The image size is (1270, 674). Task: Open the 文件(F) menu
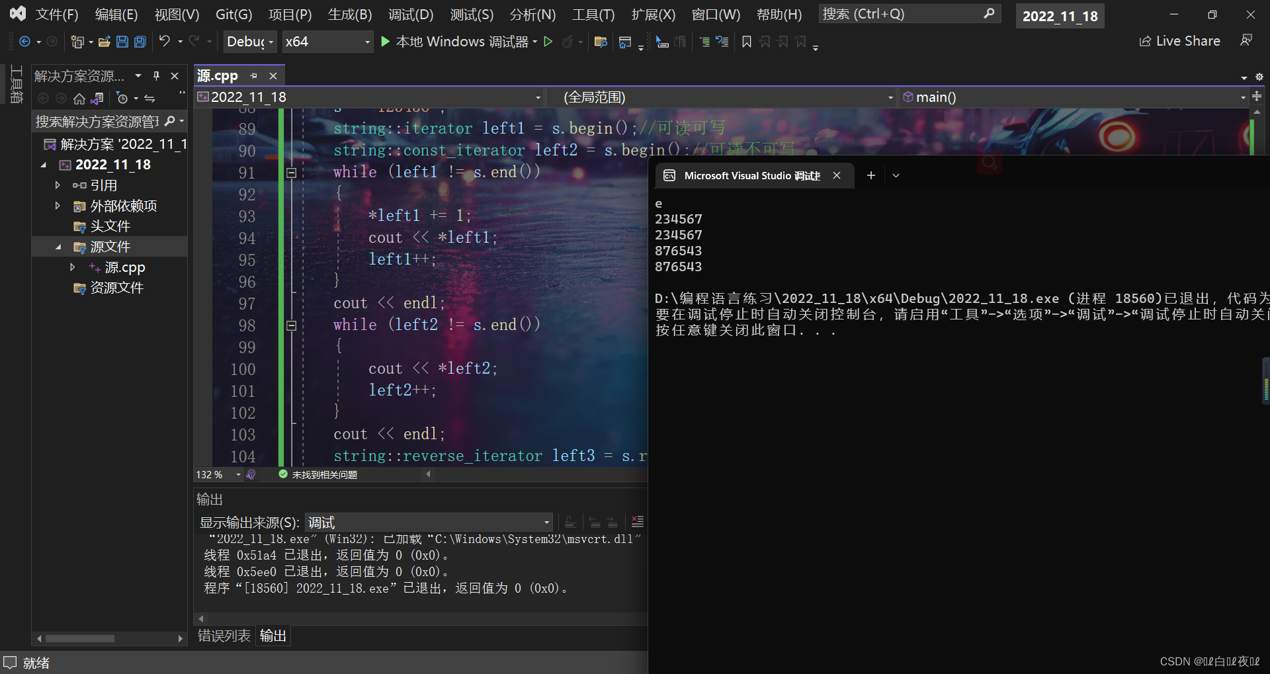point(57,15)
